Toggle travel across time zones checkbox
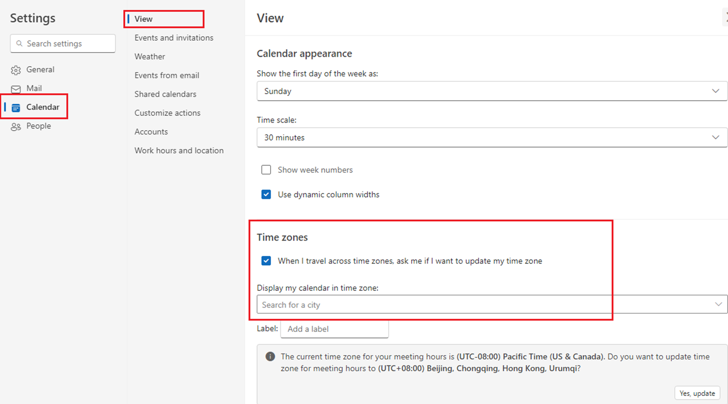The height and width of the screenshot is (404, 728). pyautogui.click(x=266, y=261)
